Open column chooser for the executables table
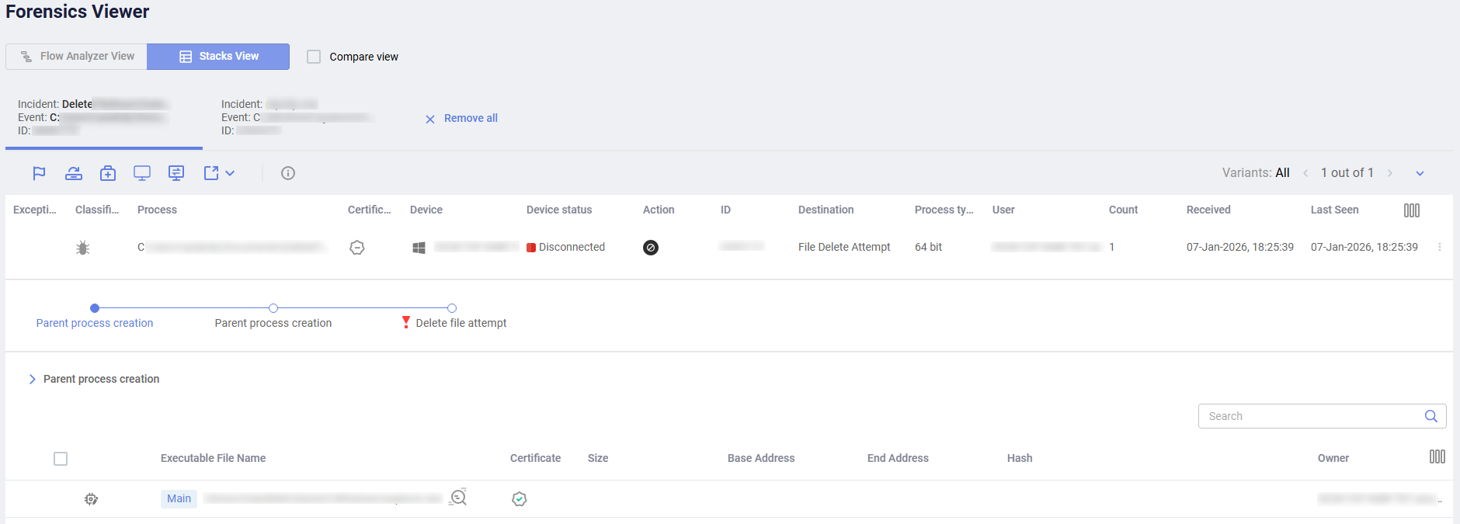This screenshot has height=524, width=1460. [1437, 457]
